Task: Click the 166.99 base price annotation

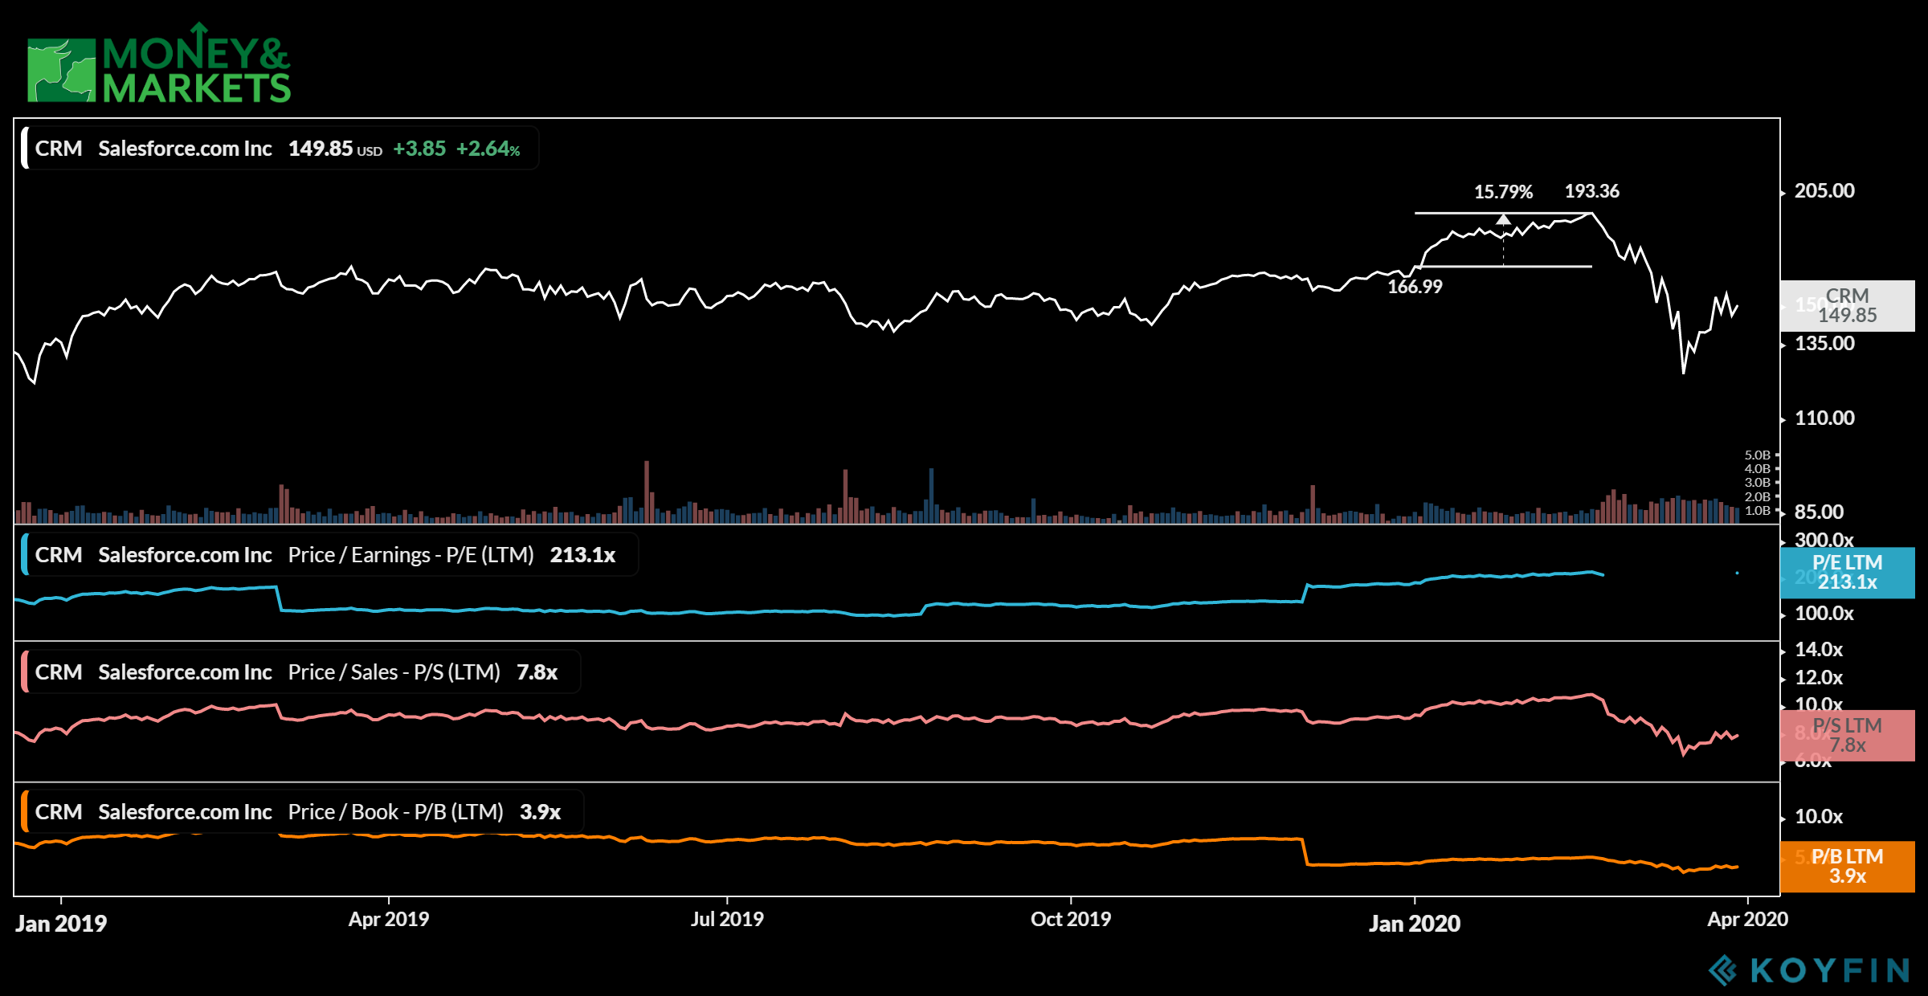Action: coord(1415,287)
